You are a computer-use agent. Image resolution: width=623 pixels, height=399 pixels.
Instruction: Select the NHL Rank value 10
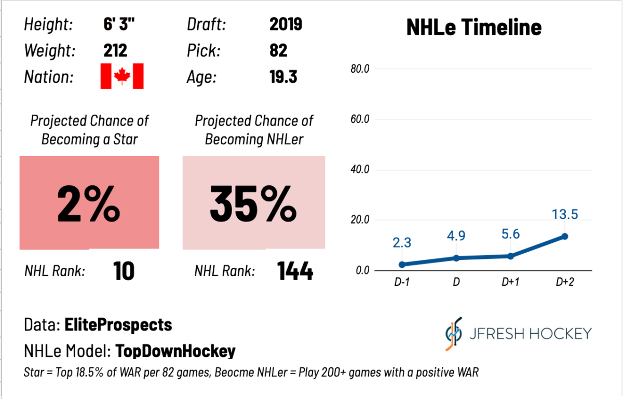(124, 271)
